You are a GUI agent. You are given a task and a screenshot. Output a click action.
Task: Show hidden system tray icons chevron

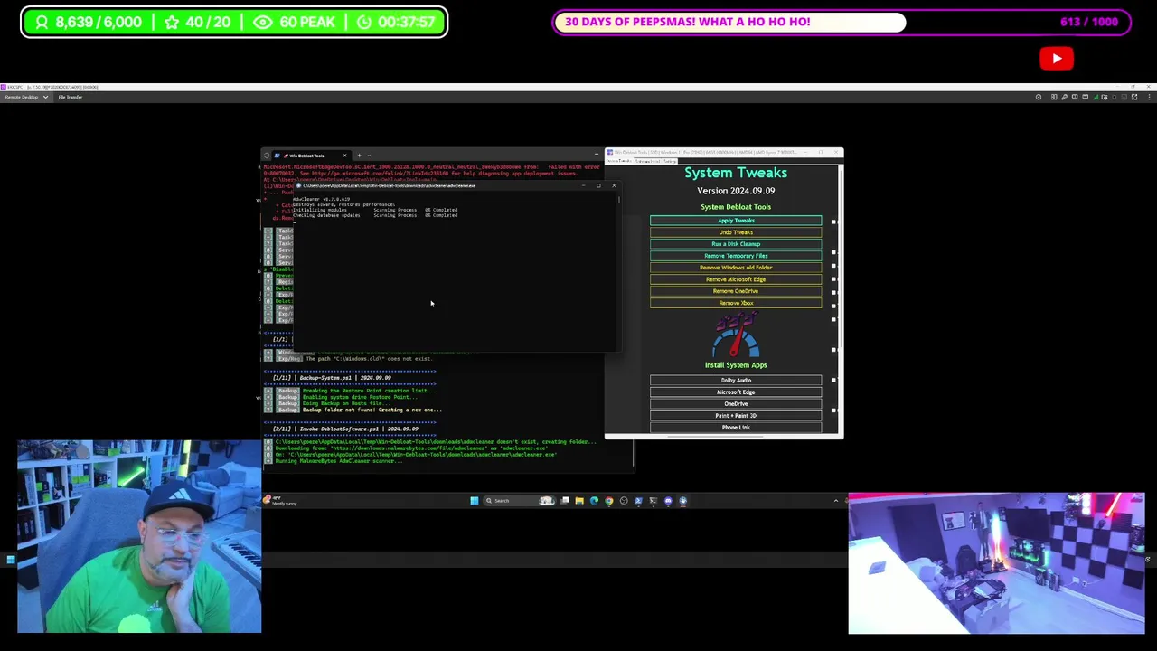(836, 501)
